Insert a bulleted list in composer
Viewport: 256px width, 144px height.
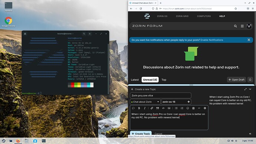tap(176, 108)
